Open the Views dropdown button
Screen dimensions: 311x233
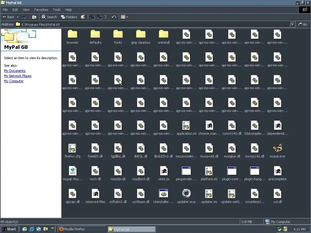124,17
